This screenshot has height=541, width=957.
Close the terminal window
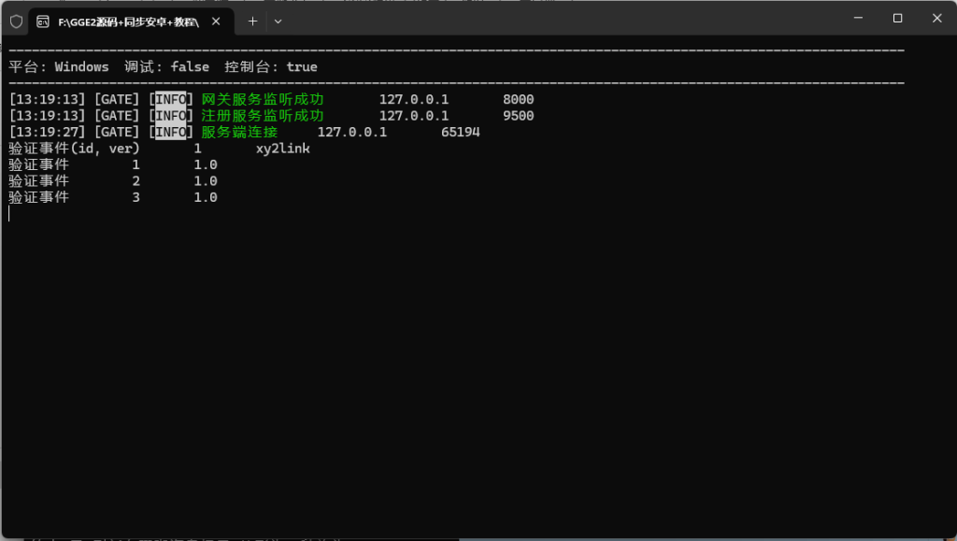(936, 18)
